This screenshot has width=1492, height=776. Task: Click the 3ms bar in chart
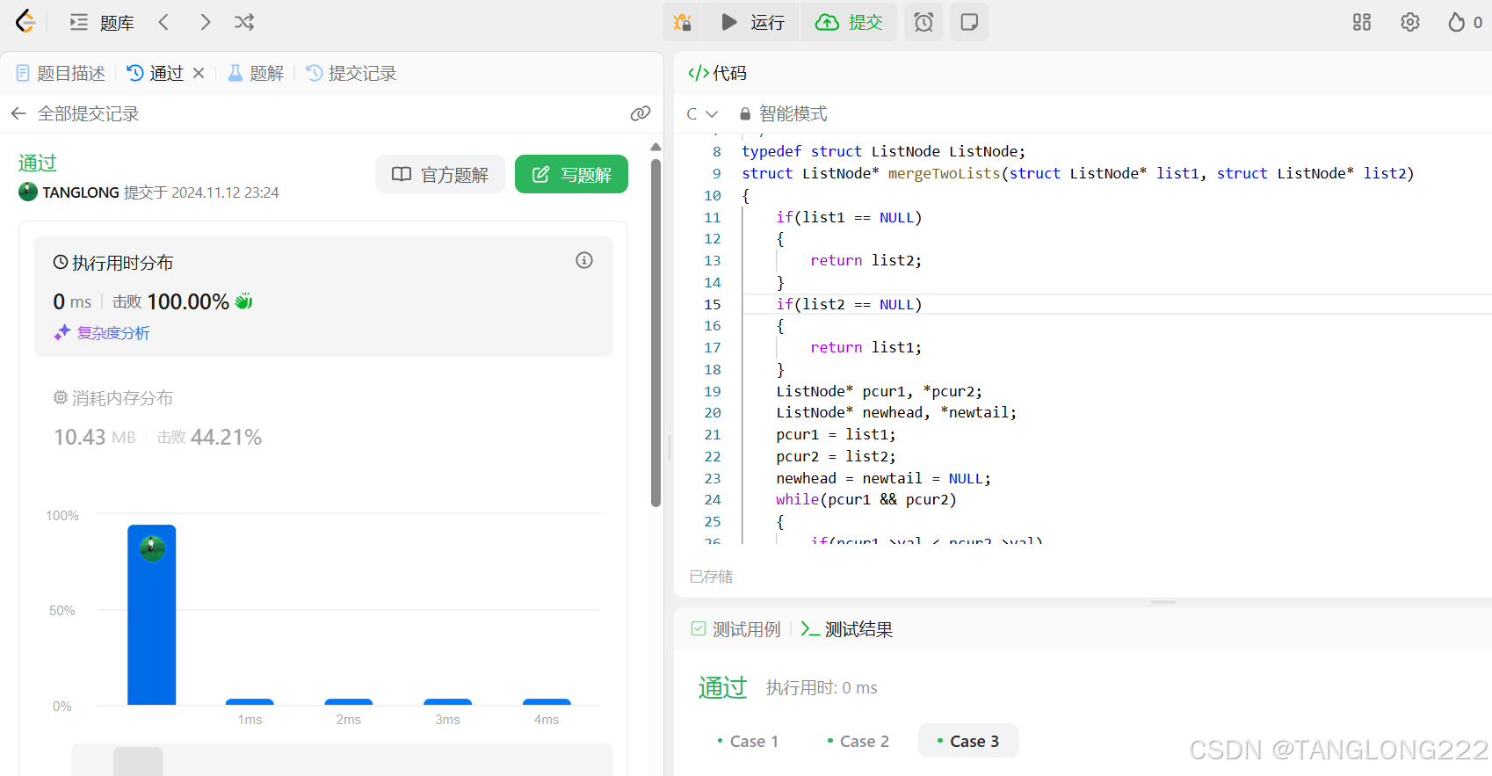click(448, 702)
